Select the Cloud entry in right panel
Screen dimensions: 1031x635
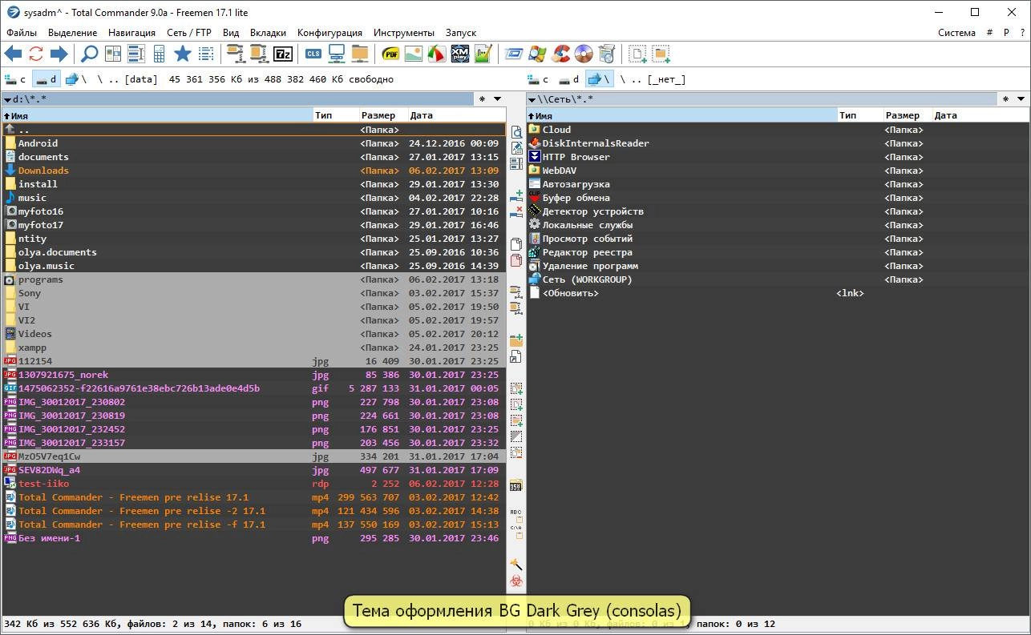[778, 130]
